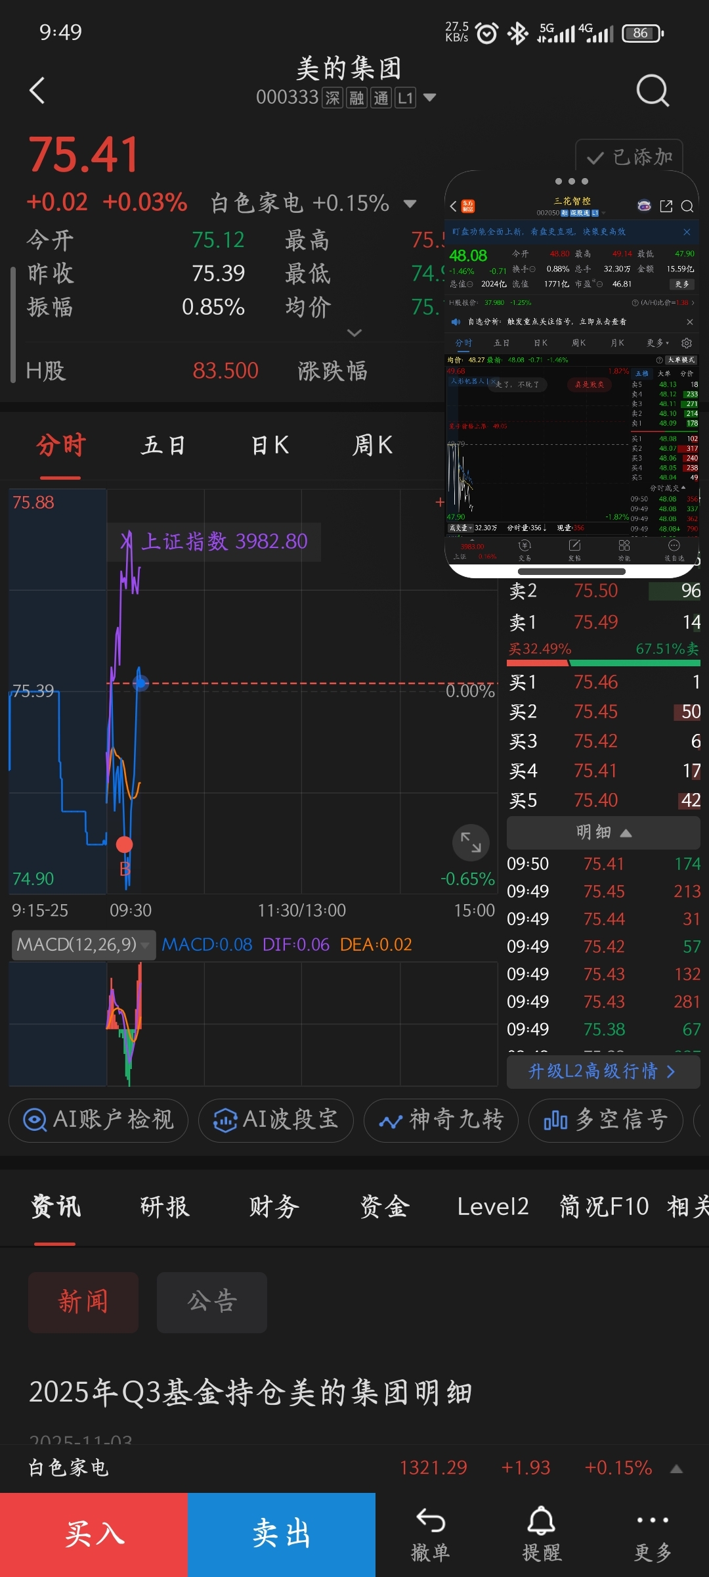Switch to the 周K chart tab
The image size is (709, 1577).
pyautogui.click(x=372, y=446)
